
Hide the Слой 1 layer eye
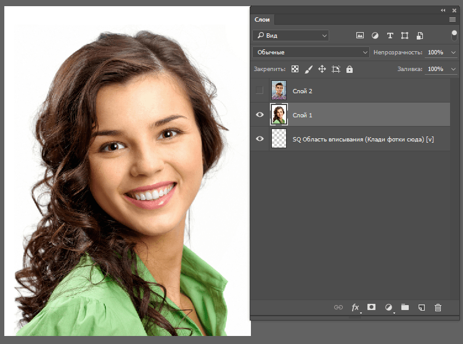pyautogui.click(x=260, y=114)
